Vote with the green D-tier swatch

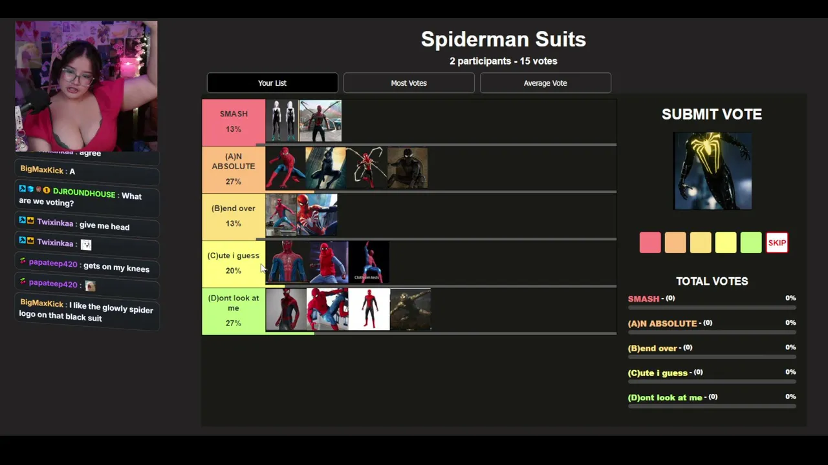[751, 243]
